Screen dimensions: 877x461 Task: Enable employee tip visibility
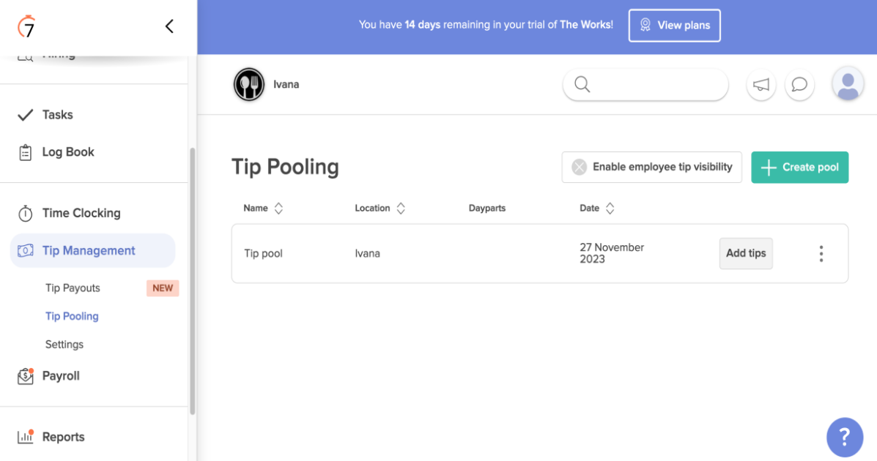[x=651, y=167]
